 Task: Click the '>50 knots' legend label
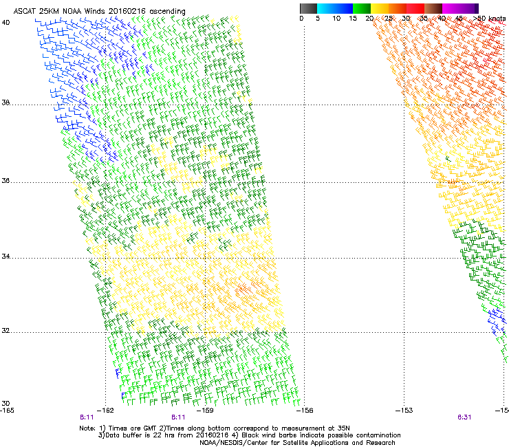(x=489, y=19)
